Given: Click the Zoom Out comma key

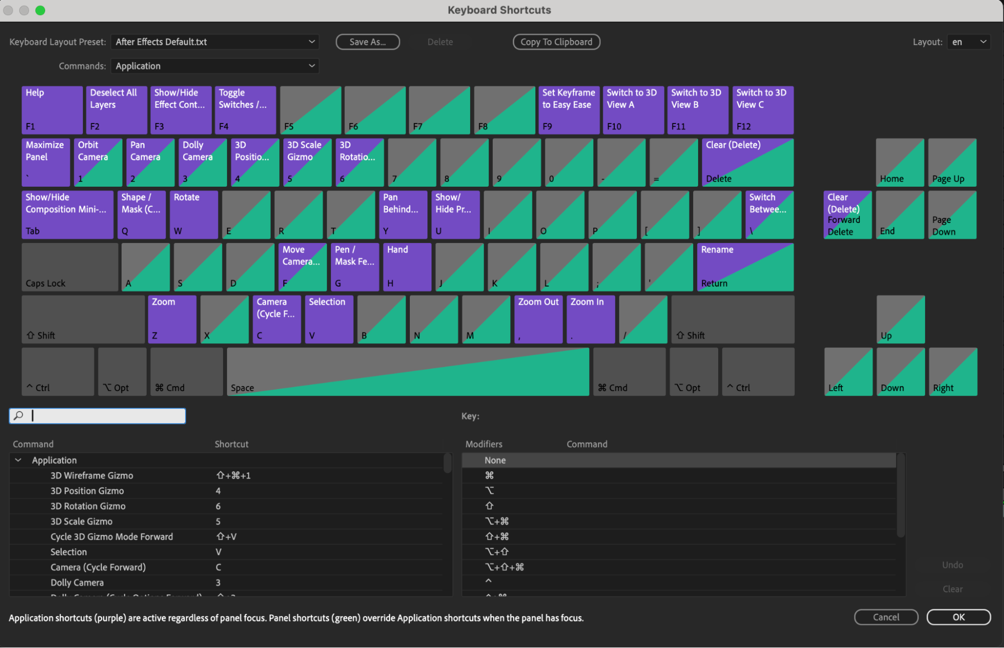Looking at the screenshot, I should (538, 319).
